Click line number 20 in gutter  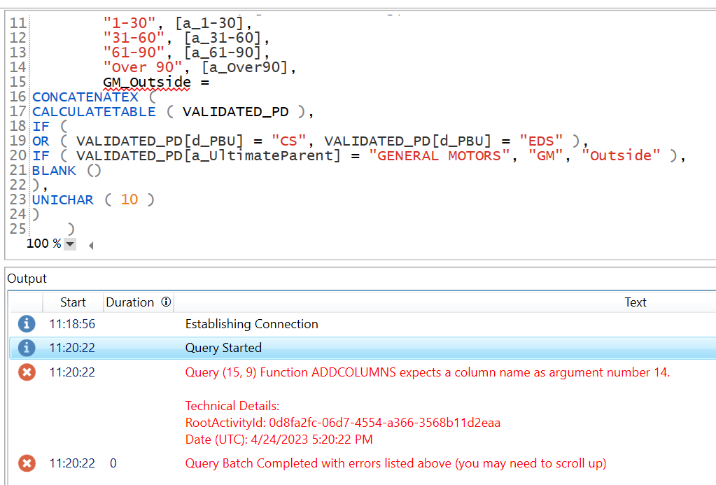pyautogui.click(x=18, y=156)
